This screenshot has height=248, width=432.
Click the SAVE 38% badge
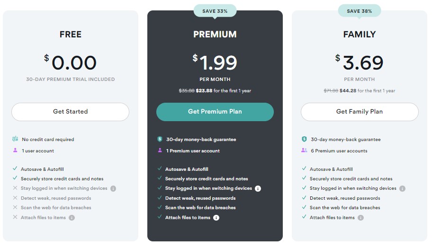(360, 11)
